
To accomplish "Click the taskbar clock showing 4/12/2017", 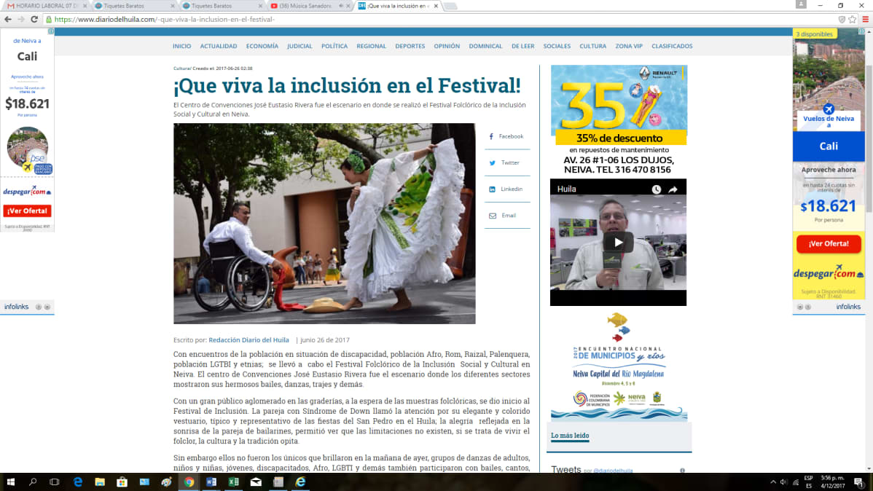I will point(832,482).
